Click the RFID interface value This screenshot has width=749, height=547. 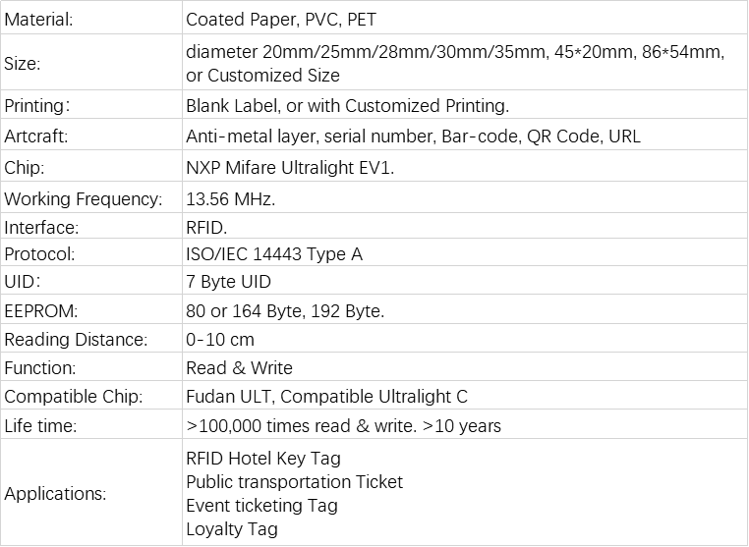coord(206,227)
